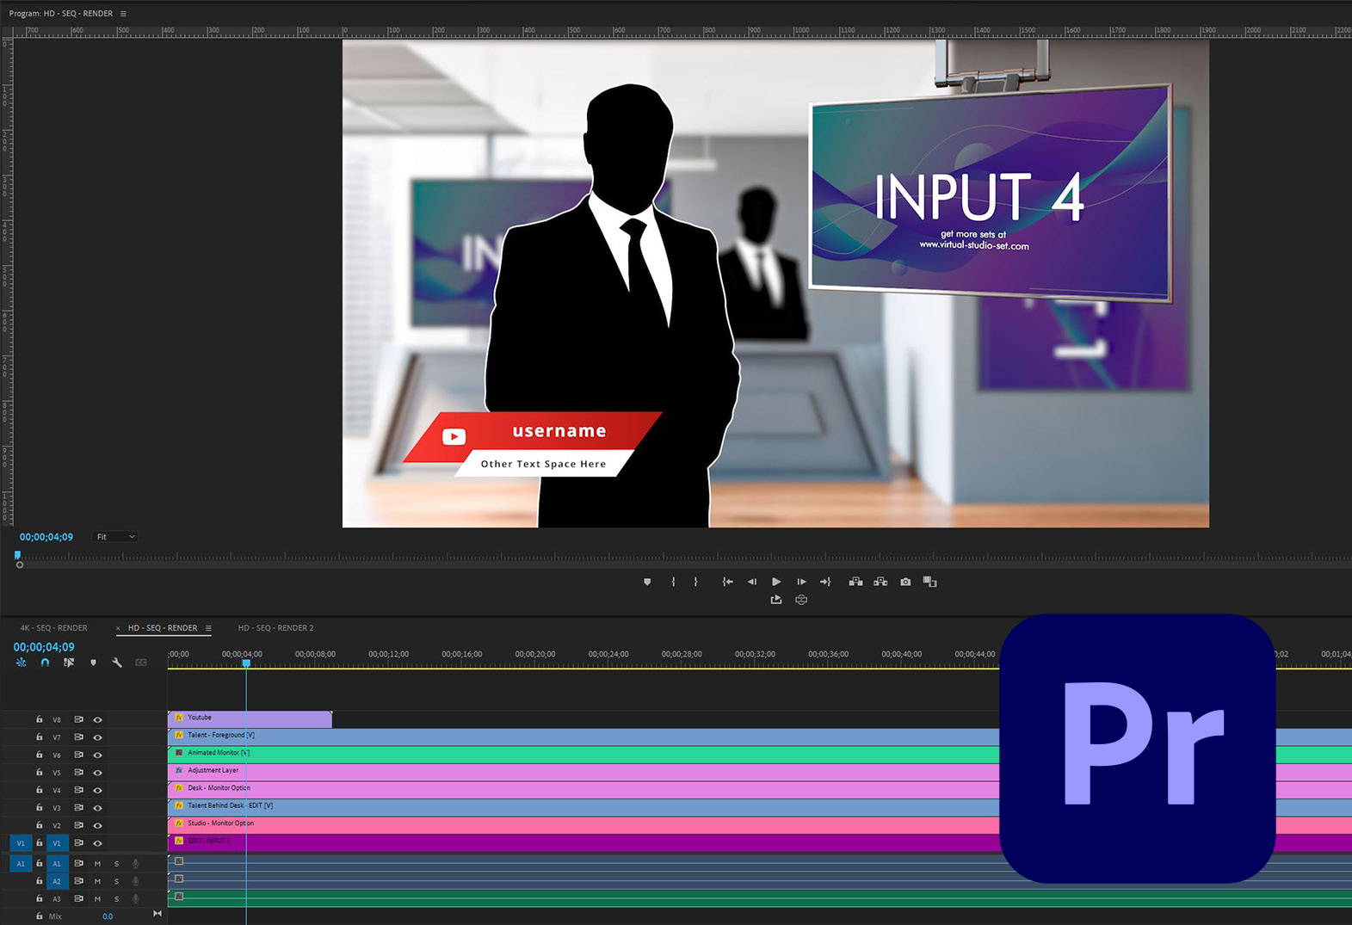Toggle timeline Snap magnet icon
The height and width of the screenshot is (925, 1352).
pyautogui.click(x=45, y=663)
